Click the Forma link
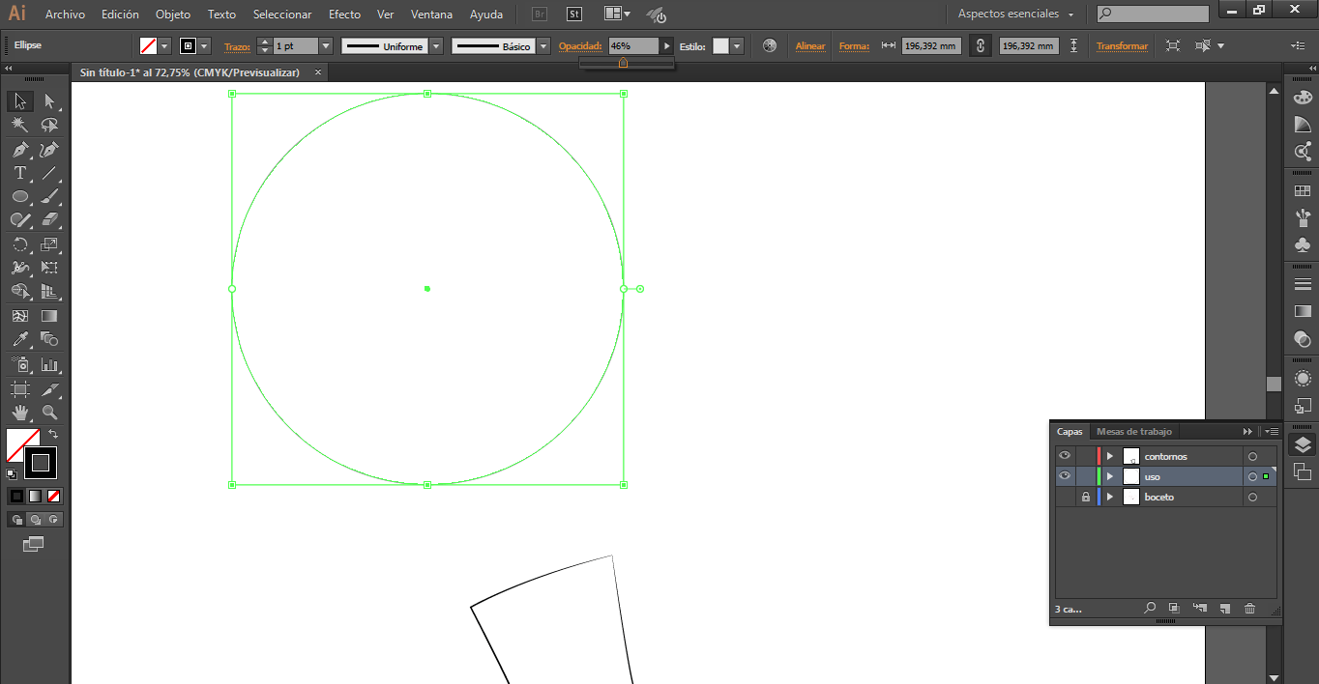Screen dimensions: 1319x684 [854, 46]
